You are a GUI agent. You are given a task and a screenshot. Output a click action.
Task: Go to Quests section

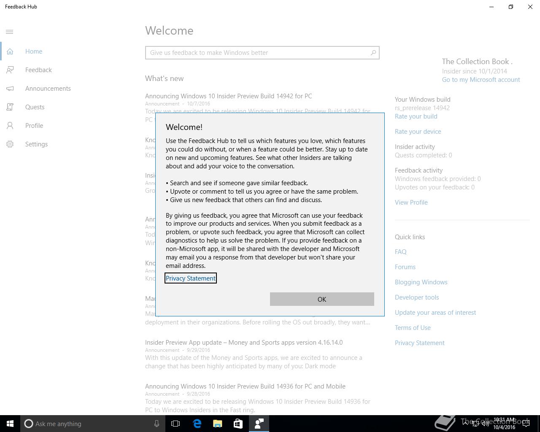[35, 107]
